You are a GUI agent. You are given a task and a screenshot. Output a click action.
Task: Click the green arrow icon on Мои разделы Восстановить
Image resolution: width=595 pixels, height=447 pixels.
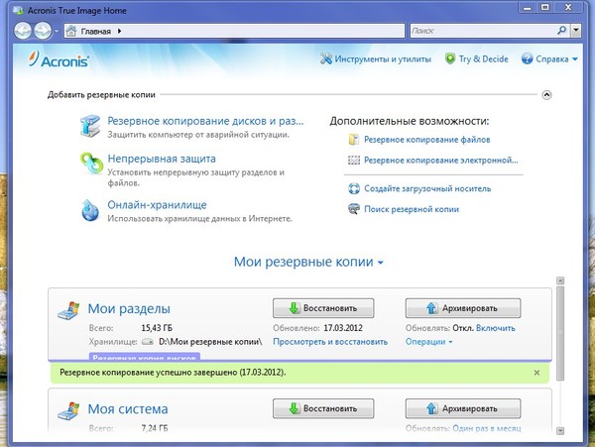tap(294, 308)
